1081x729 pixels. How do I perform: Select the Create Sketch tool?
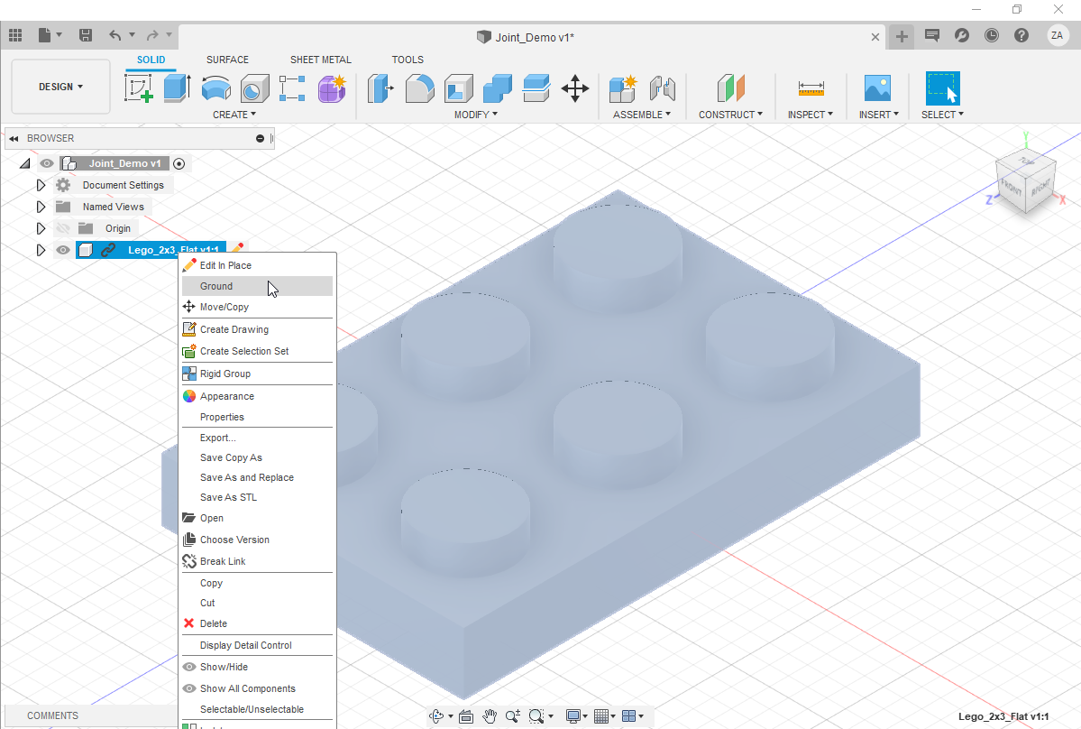(x=138, y=88)
